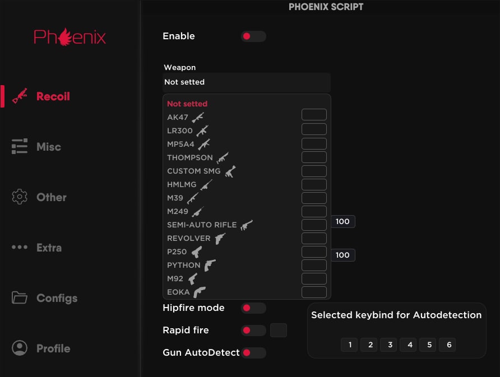
Task: Click the Configs folder icon
Action: tap(20, 297)
